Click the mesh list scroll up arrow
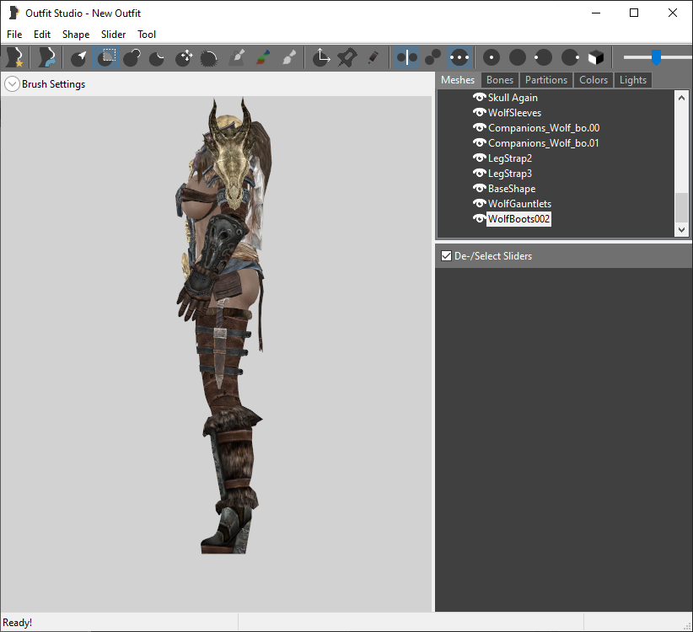 [x=681, y=98]
